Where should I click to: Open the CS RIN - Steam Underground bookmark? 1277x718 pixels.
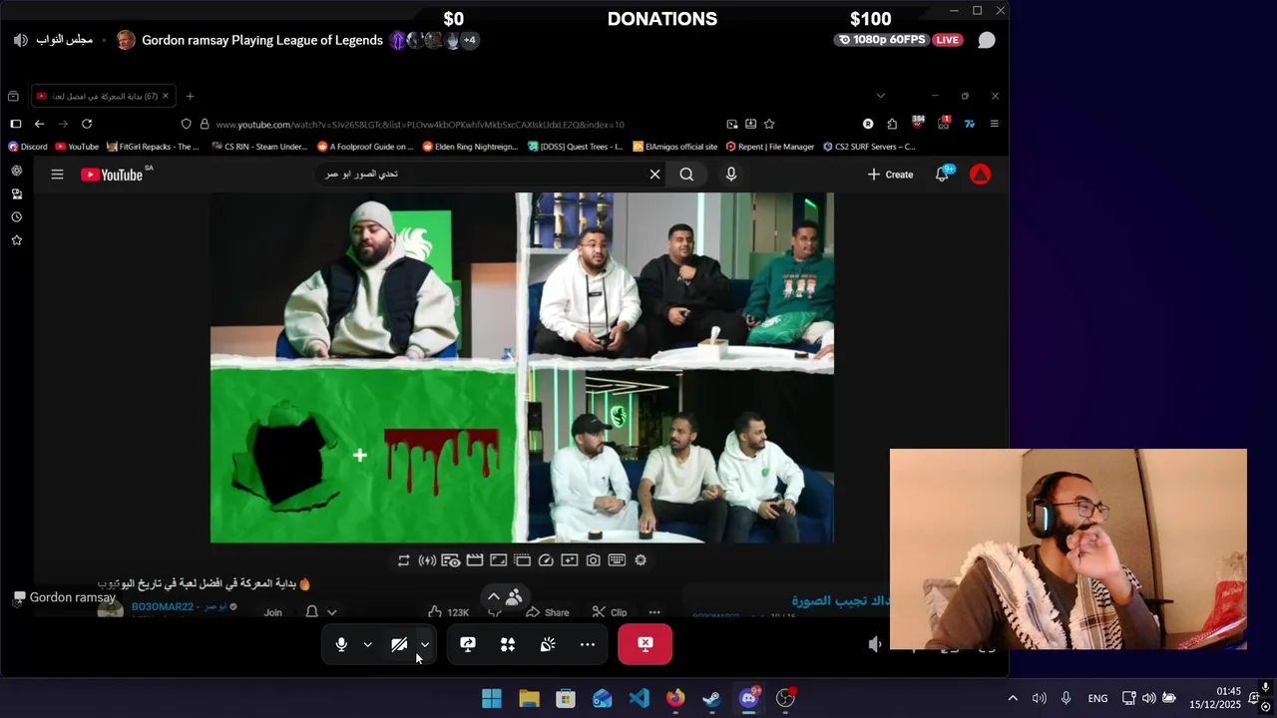(x=259, y=147)
